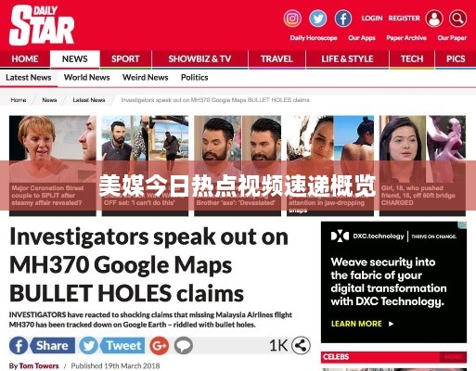476x371 pixels.
Task: Click the share network icon beside 1K
Action: pyautogui.click(x=301, y=345)
